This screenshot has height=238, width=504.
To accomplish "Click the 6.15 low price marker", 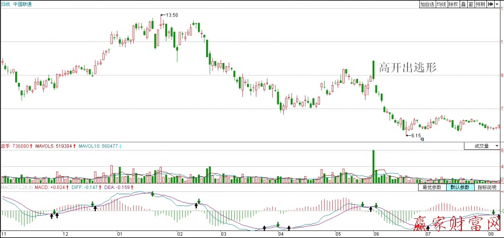I will 415,136.
